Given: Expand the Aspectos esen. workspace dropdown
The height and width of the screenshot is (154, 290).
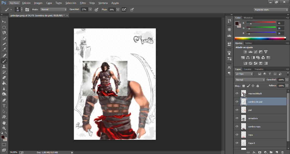Looking at the screenshot, I should 271,10.
